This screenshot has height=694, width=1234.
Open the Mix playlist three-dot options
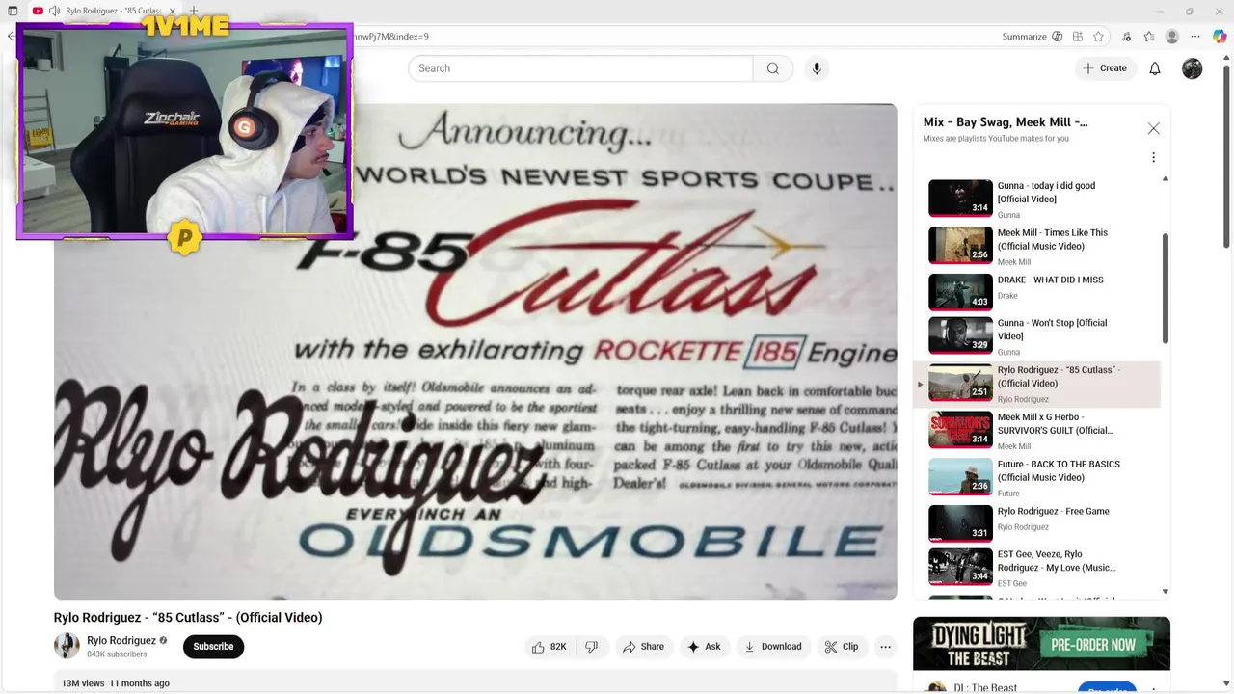[1153, 157]
